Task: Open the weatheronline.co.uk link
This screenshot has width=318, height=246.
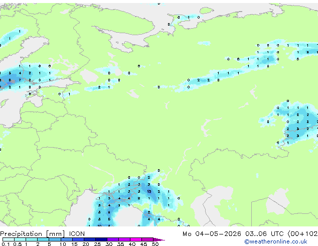Action: tap(276, 241)
